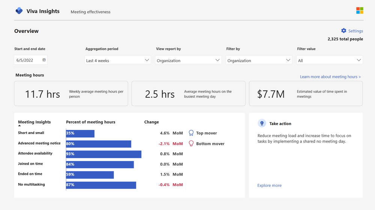Click the 11.7 hrs weekly average card
Image resolution: width=375 pixels, height=210 pixels.
[x=71, y=94]
